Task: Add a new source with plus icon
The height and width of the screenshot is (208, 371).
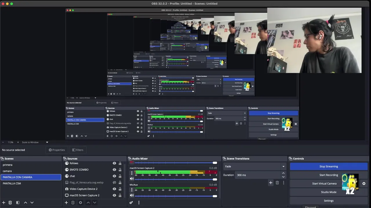Action: [66, 203]
